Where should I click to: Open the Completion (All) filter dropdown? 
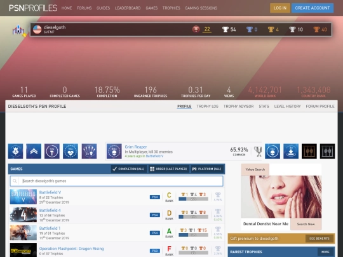coord(129,169)
